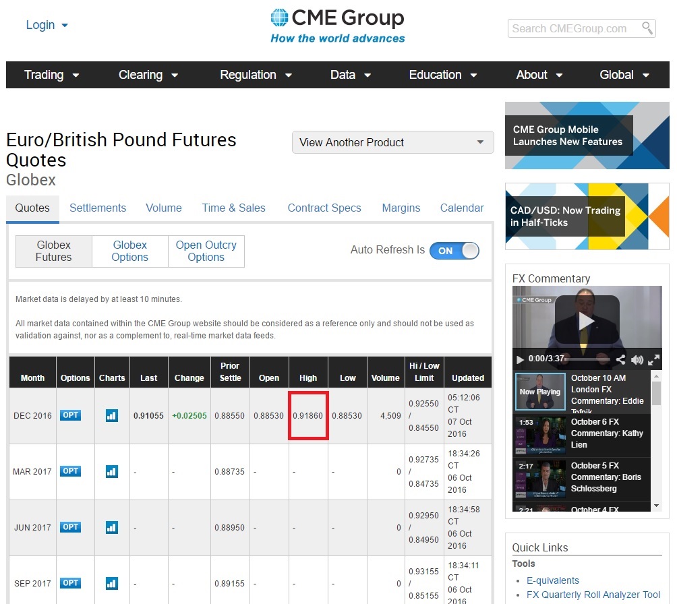Screen dimensions: 677x604
Task: Expand the Regulation menu
Action: pos(256,75)
